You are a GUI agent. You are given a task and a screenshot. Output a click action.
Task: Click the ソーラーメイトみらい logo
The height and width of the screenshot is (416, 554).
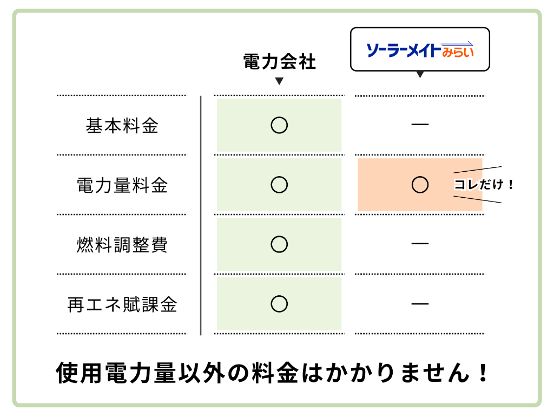coord(420,50)
